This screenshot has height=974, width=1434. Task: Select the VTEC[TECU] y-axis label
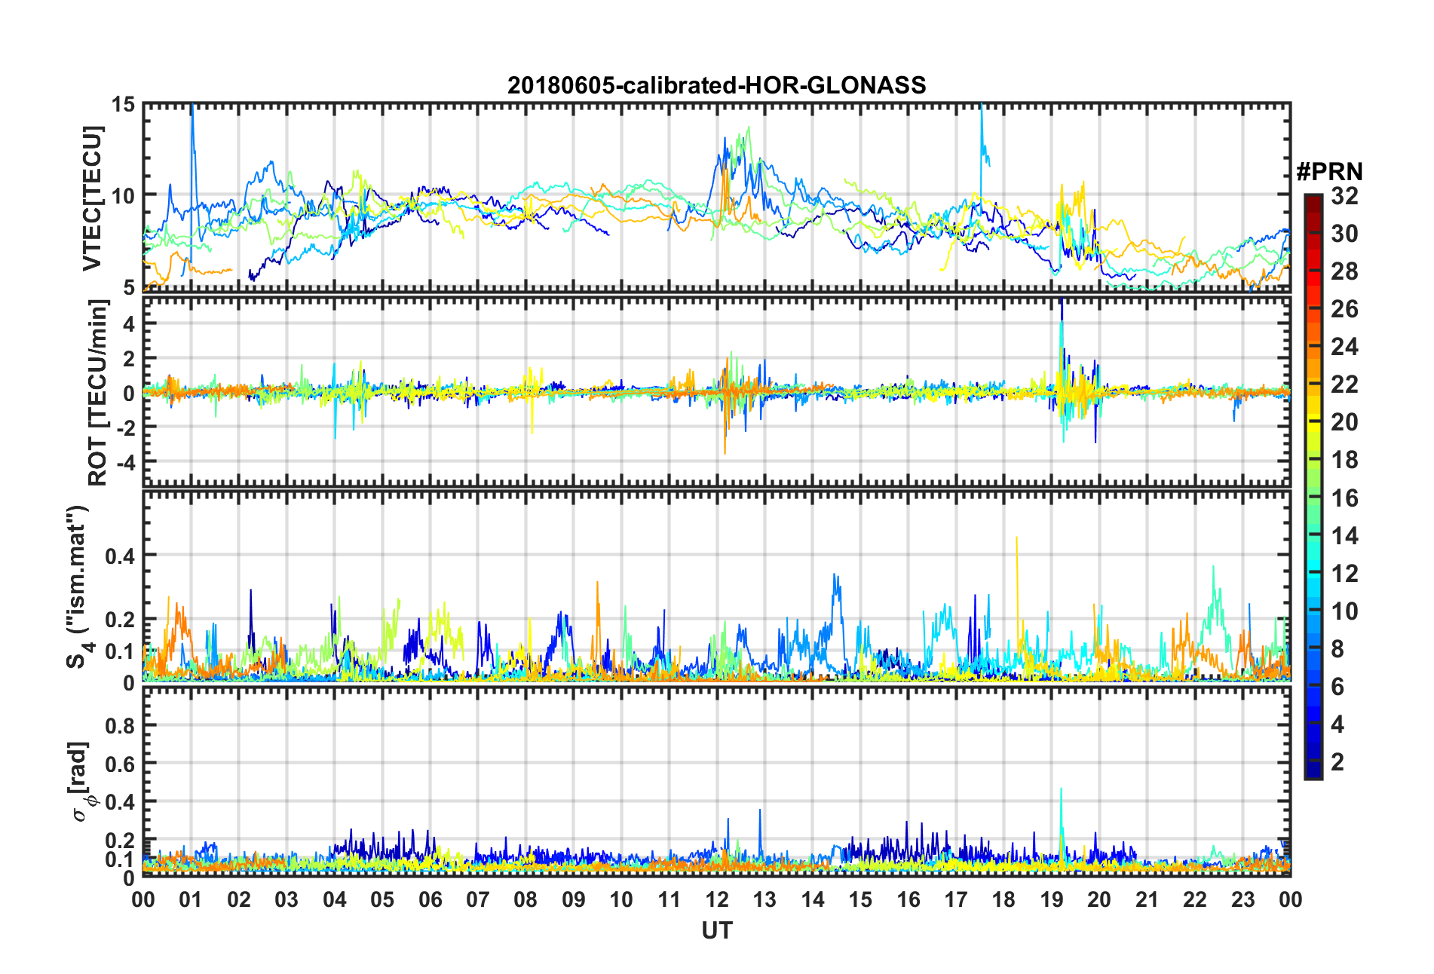pos(92,198)
